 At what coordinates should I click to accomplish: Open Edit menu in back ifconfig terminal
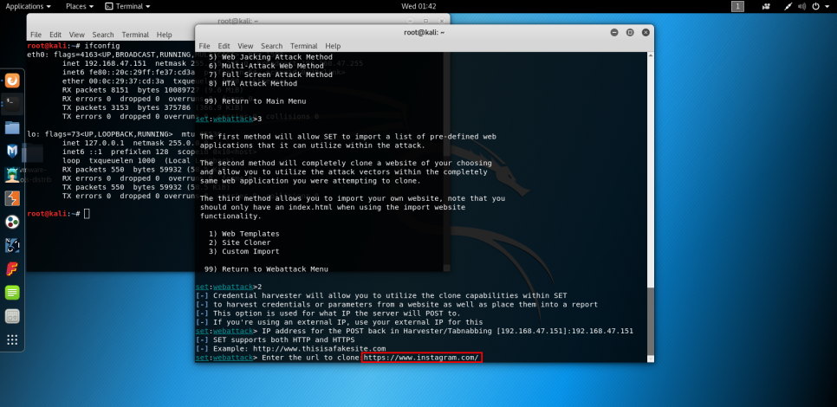[55, 35]
